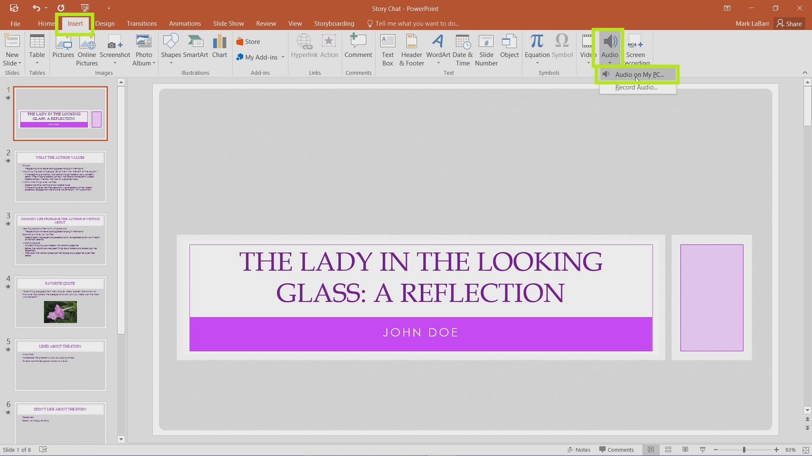Image resolution: width=812 pixels, height=456 pixels.
Task: Insert Pictures from this device
Action: 63,46
